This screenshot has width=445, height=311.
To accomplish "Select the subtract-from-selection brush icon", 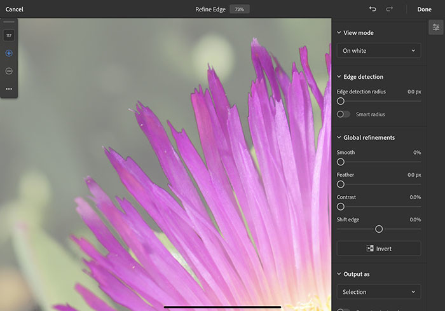I will point(9,71).
